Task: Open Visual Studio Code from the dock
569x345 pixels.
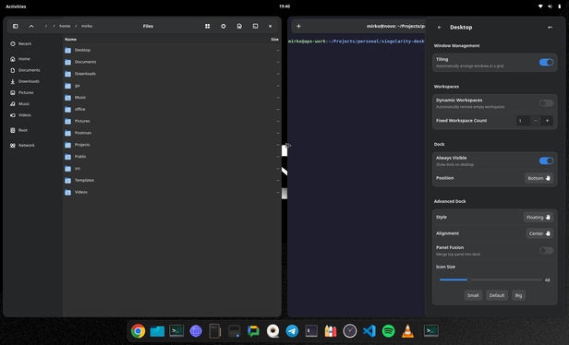Action: click(369, 331)
